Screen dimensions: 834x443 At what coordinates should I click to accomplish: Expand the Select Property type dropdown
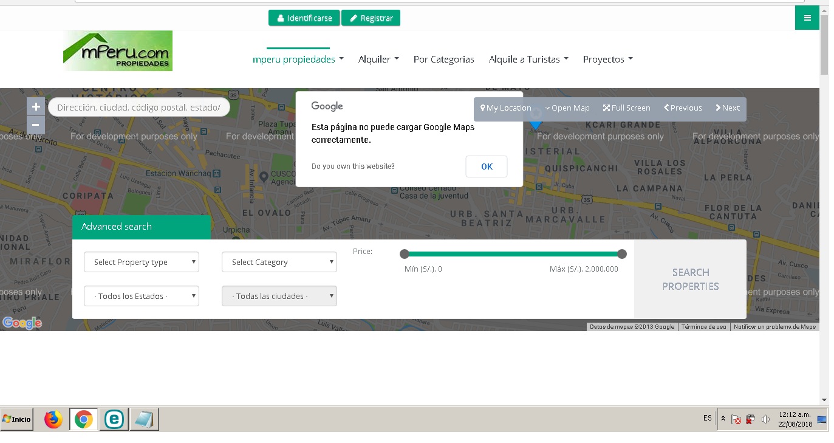[x=142, y=262]
